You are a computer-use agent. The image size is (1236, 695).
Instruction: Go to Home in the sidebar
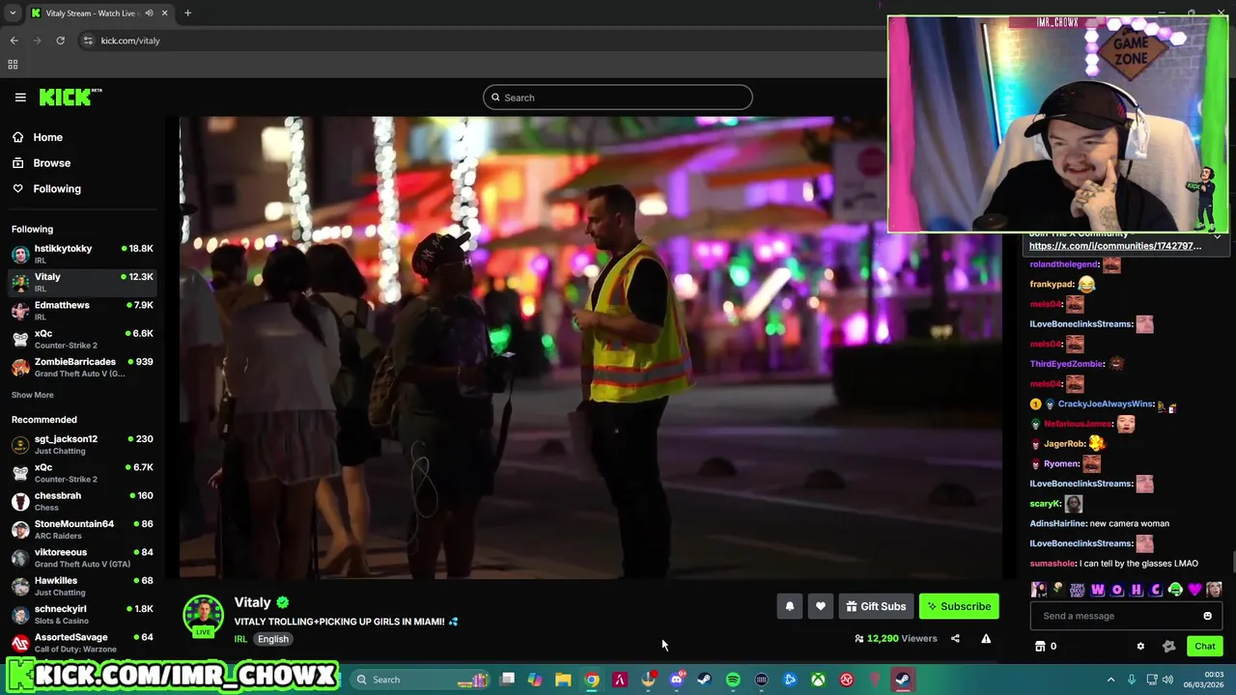[x=47, y=137]
